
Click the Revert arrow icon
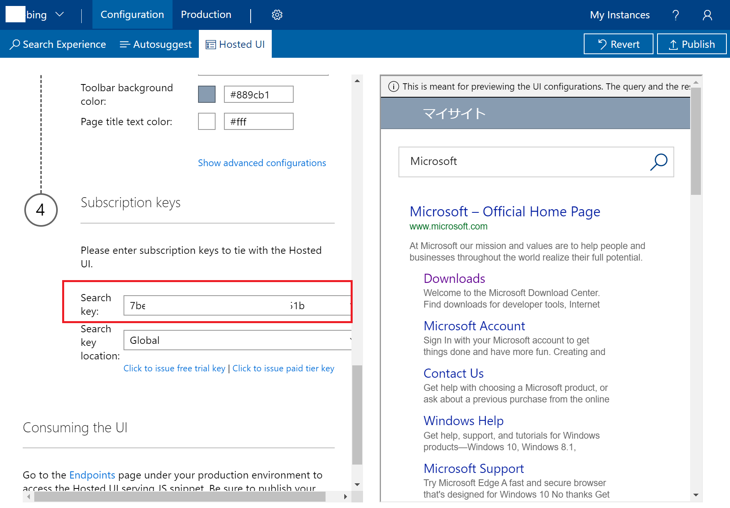point(602,44)
